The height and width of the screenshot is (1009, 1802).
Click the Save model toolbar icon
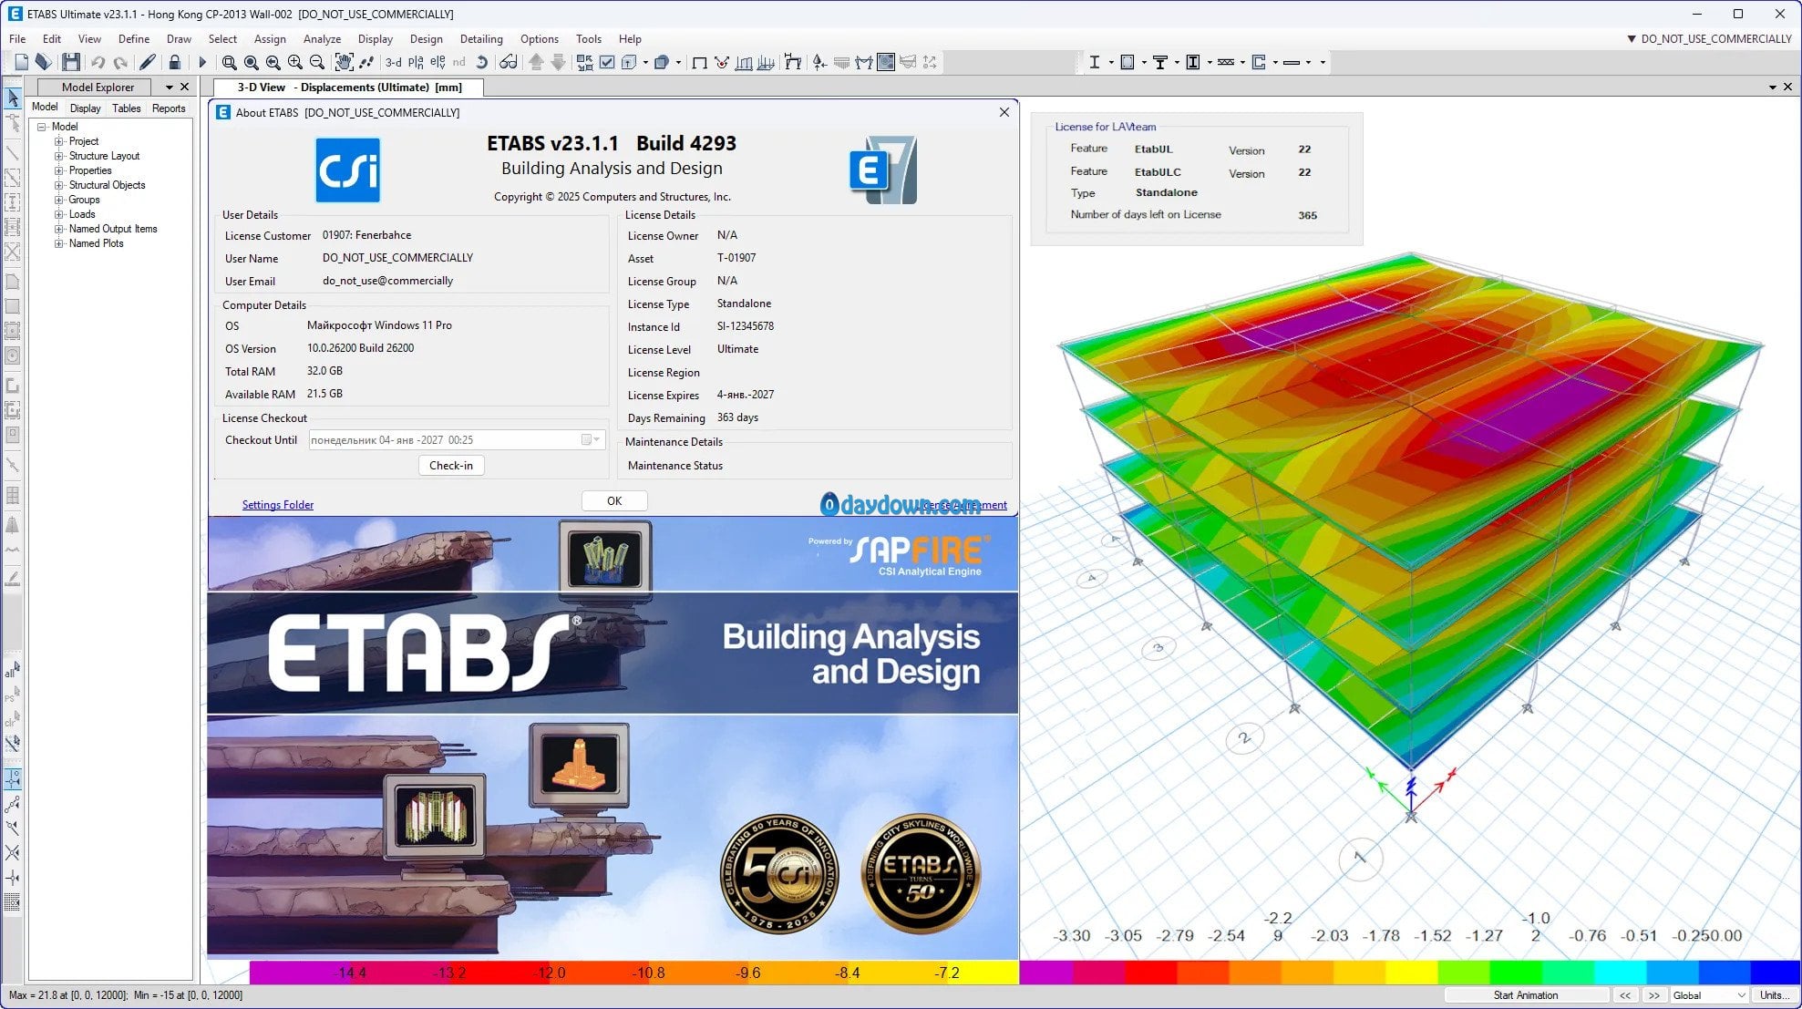point(71,62)
